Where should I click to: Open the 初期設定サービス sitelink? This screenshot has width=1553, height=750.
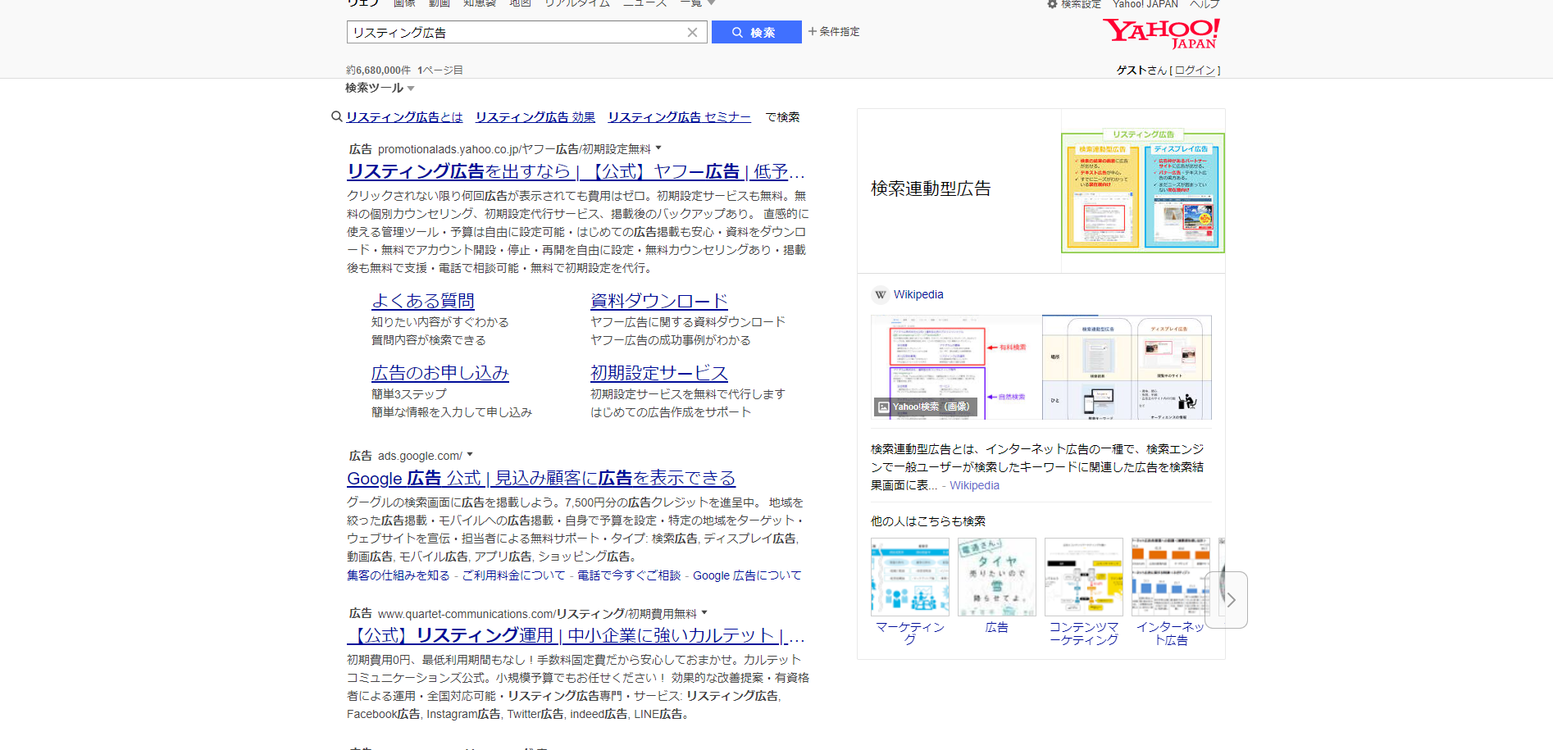(659, 373)
